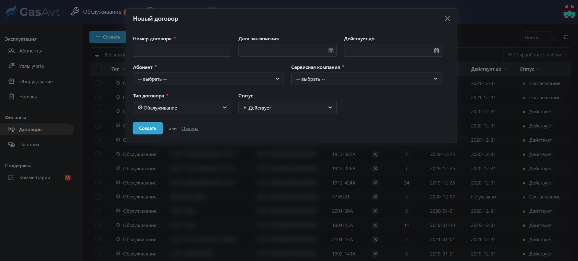Click the Создать button above the table
578x261 pixels.
[x=108, y=37]
